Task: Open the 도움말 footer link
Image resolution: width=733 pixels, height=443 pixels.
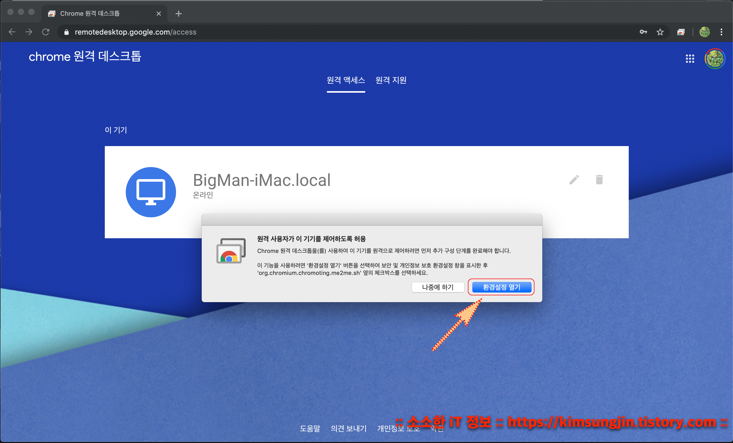Action: tap(310, 428)
